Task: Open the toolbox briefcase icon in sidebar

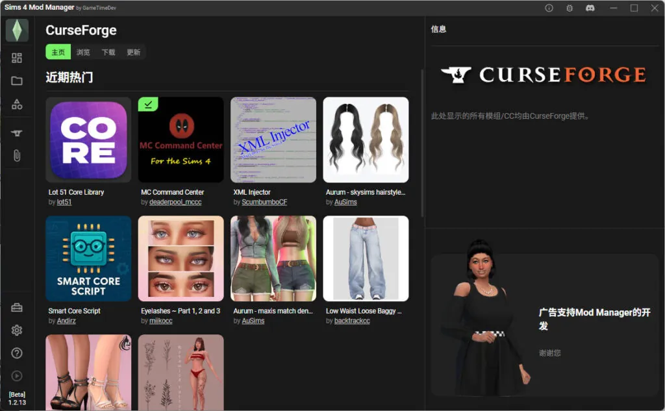Action: tap(17, 308)
